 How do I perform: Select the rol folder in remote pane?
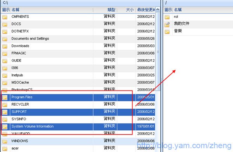[x=176, y=17]
